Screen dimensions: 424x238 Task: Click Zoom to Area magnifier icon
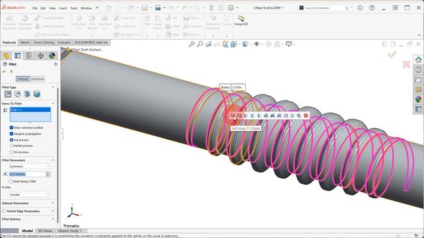tap(200, 44)
